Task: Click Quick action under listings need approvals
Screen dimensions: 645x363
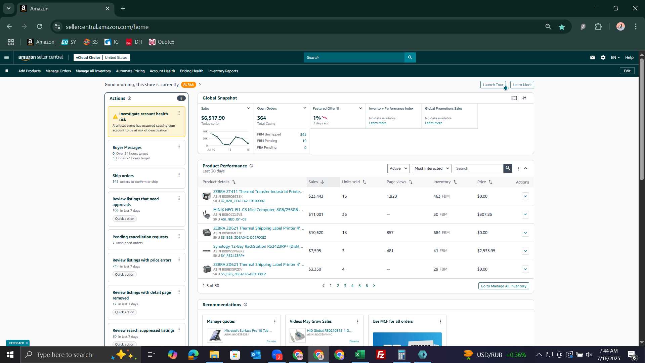Action: pos(125,219)
